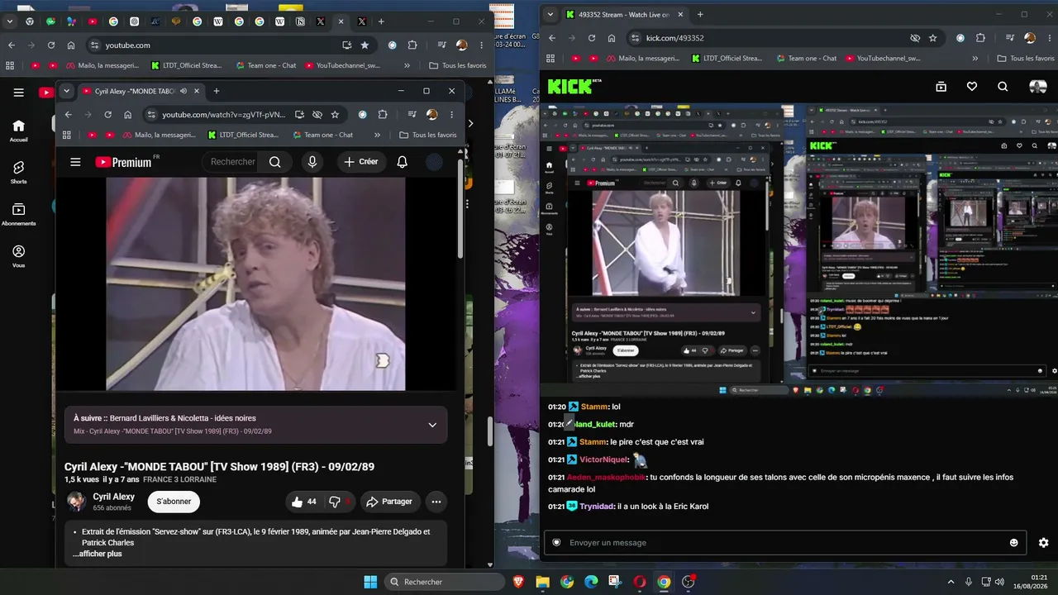1058x595 pixels.
Task: Mute the Cyril Alexy tab audio
Action: point(183,91)
